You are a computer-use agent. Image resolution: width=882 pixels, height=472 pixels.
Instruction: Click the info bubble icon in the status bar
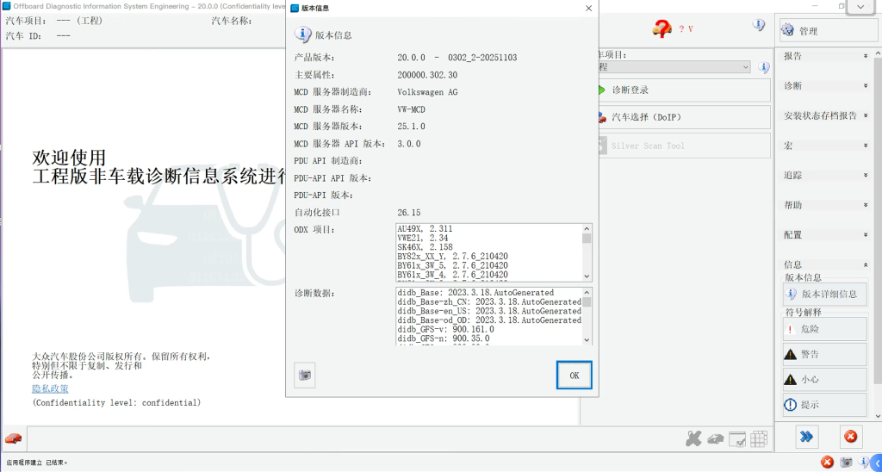pyautogui.click(x=863, y=462)
